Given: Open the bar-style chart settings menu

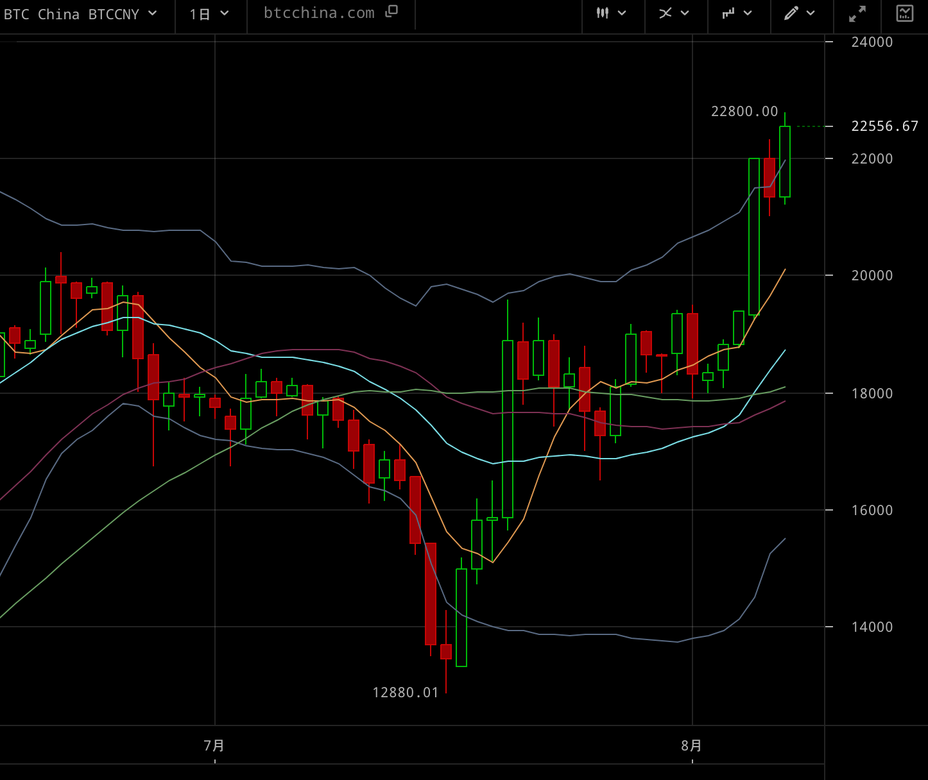Looking at the screenshot, I should point(728,13).
